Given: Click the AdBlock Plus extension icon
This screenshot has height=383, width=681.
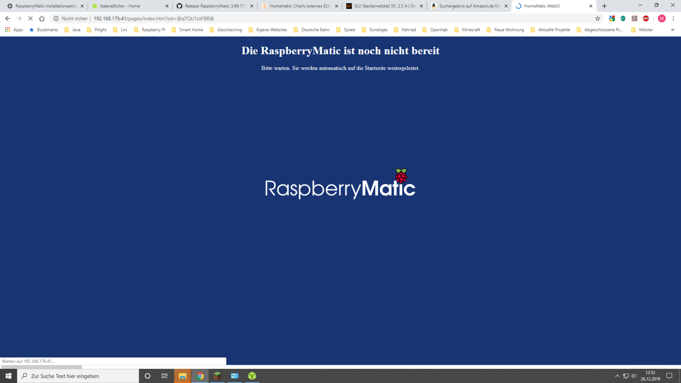Looking at the screenshot, I should (x=646, y=19).
